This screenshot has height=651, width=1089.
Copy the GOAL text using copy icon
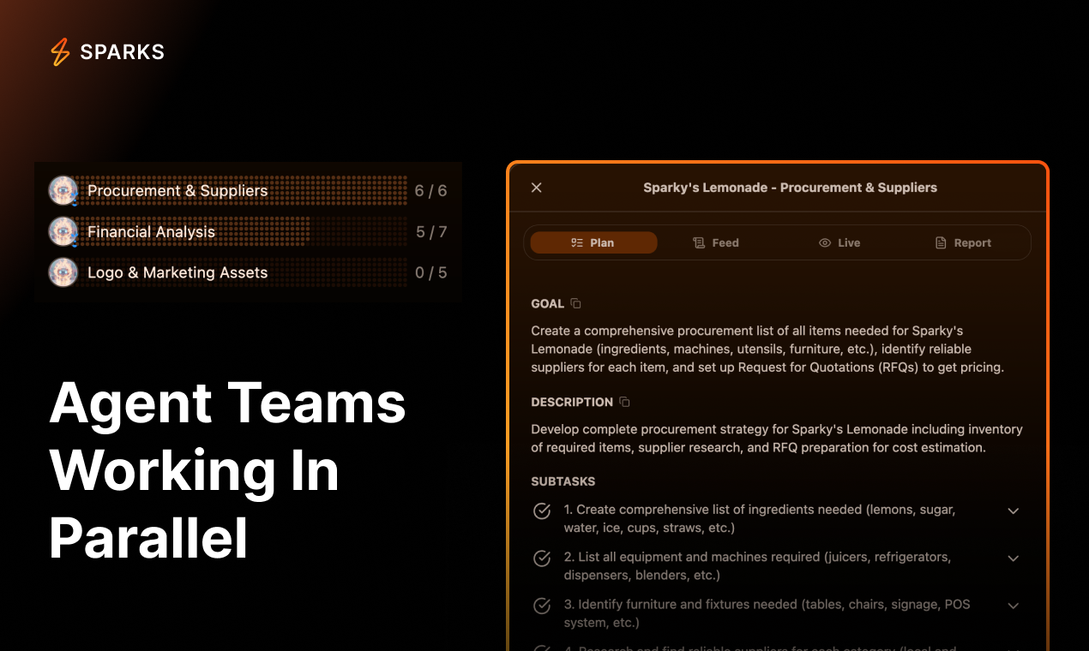(576, 303)
